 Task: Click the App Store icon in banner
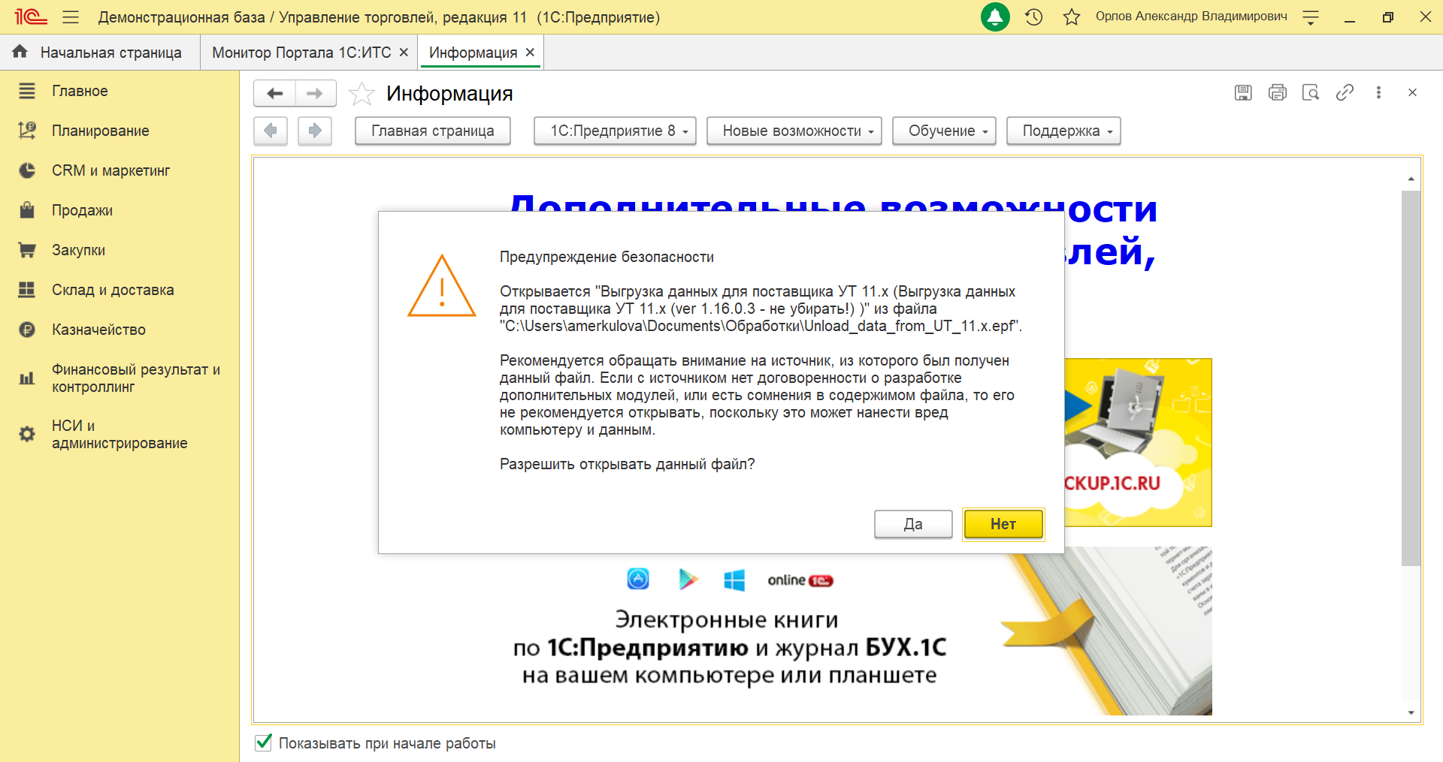pyautogui.click(x=638, y=580)
